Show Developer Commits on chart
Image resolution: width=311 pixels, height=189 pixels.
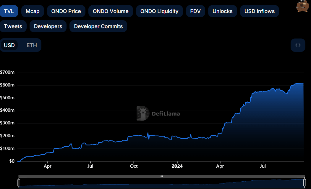(98, 26)
